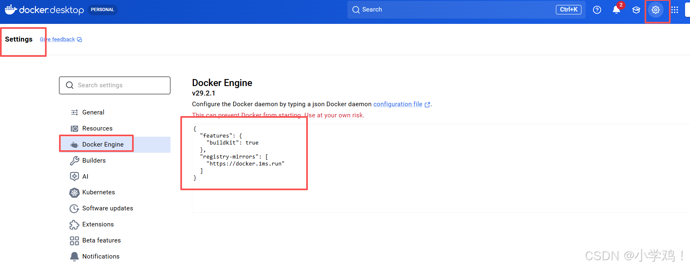Click the AI sparkle icon
The width and height of the screenshot is (690, 268).
pyautogui.click(x=74, y=176)
